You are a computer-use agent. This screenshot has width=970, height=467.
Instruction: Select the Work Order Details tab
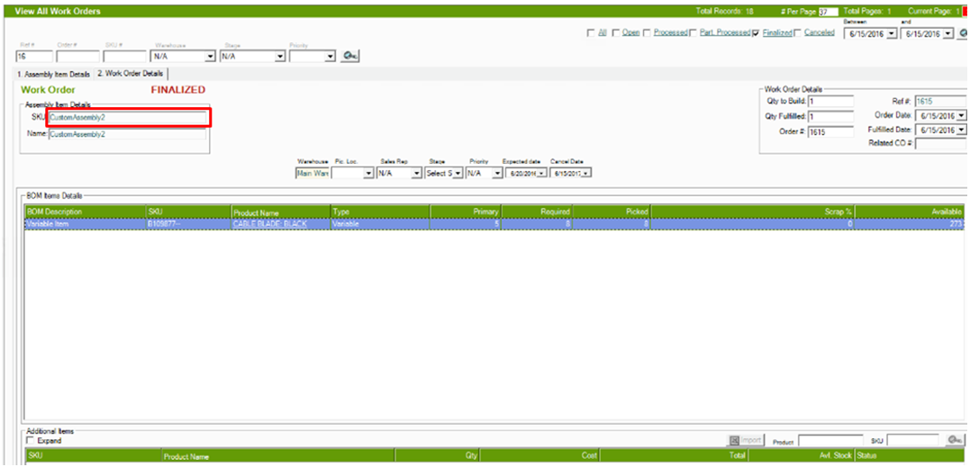click(131, 74)
